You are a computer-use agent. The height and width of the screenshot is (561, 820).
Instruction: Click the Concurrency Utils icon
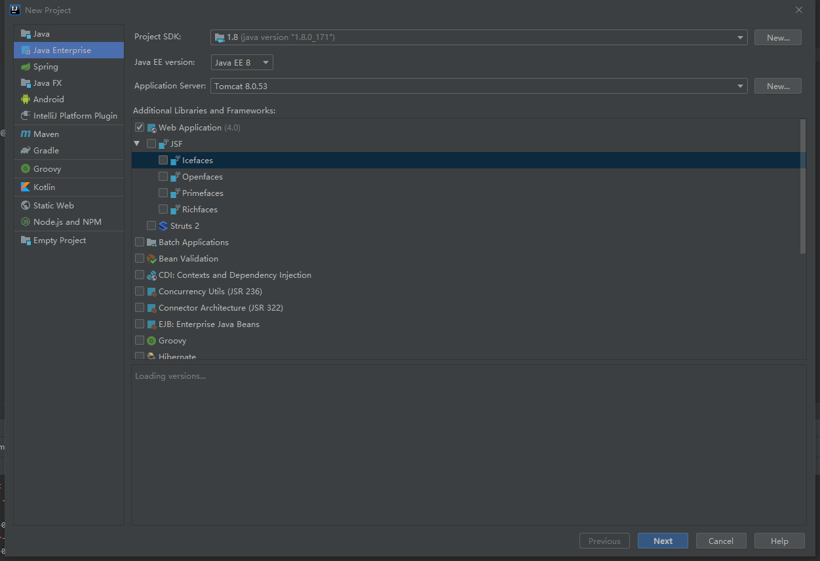(x=151, y=292)
